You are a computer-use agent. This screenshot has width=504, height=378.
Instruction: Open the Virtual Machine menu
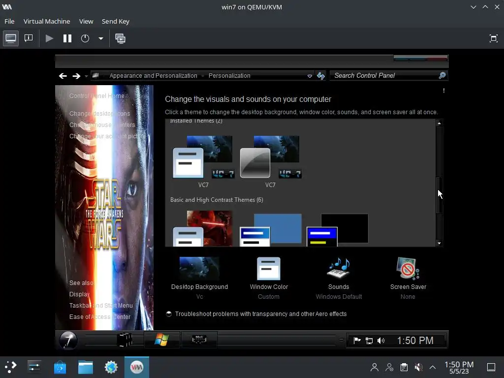[x=47, y=21]
